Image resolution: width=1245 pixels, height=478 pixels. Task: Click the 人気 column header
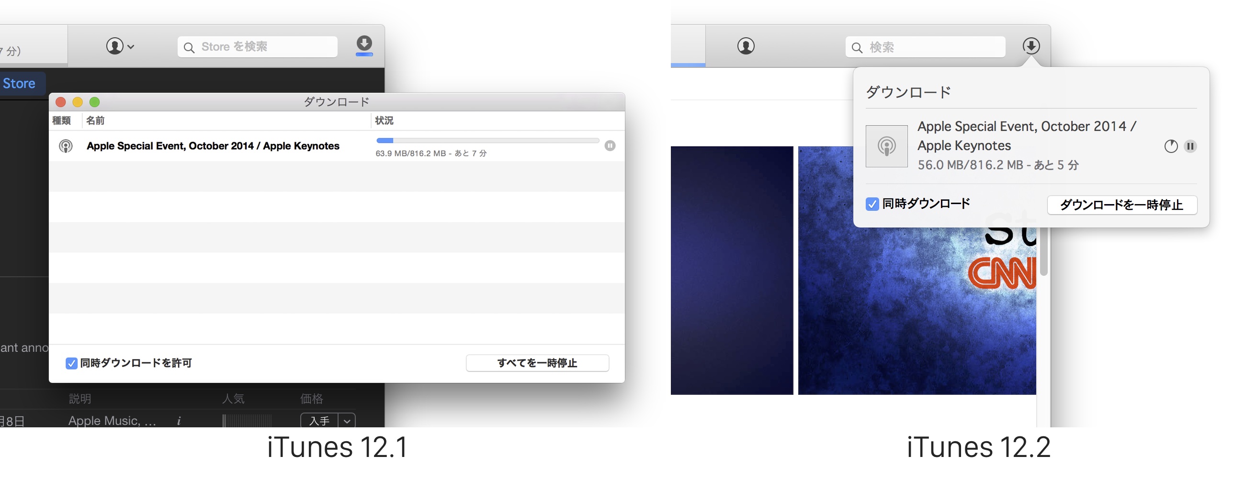click(234, 399)
